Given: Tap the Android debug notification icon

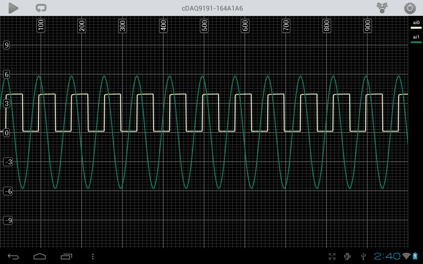Looking at the screenshot, I should point(347,256).
